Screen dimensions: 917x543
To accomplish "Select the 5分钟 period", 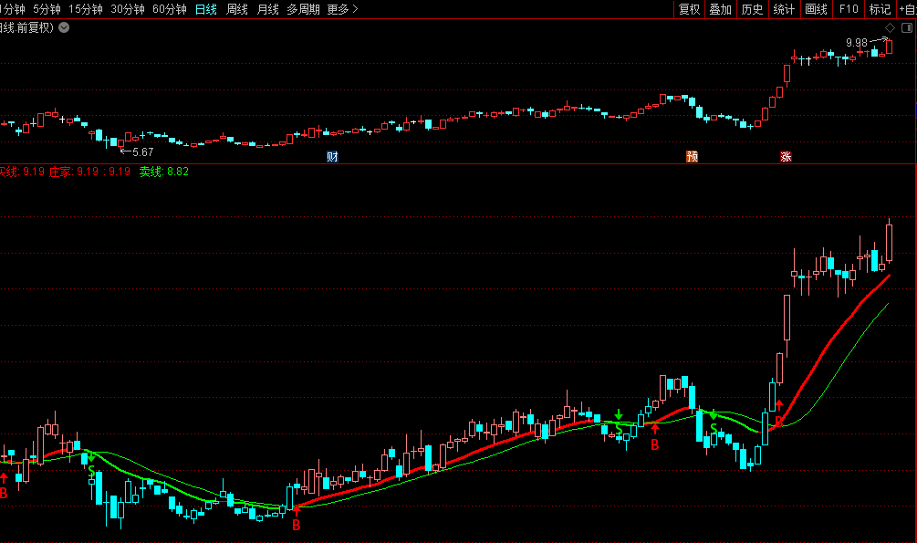I will (47, 9).
